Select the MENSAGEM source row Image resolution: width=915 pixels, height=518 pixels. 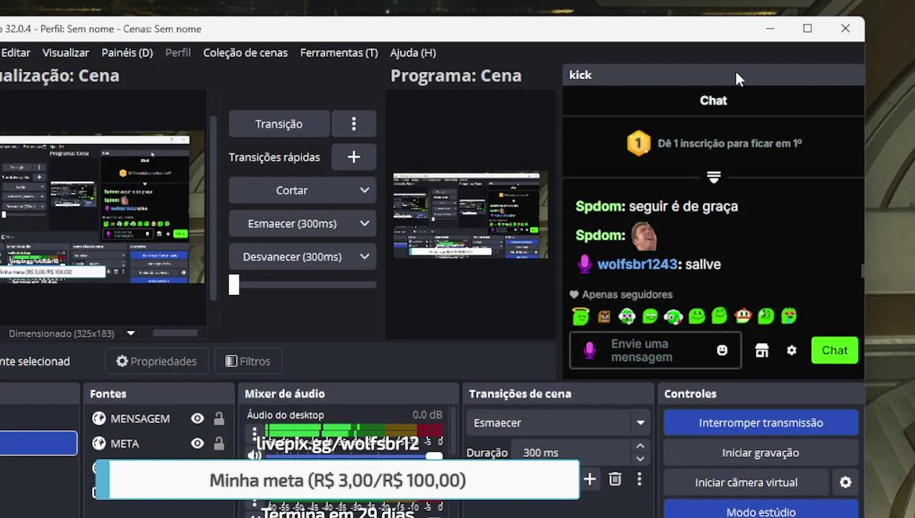coord(158,419)
